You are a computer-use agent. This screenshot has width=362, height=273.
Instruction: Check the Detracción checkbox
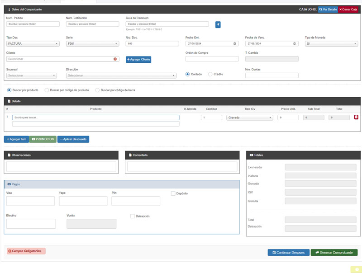click(132, 216)
